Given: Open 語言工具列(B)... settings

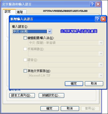Looking at the screenshot, I should click(x=22, y=95).
